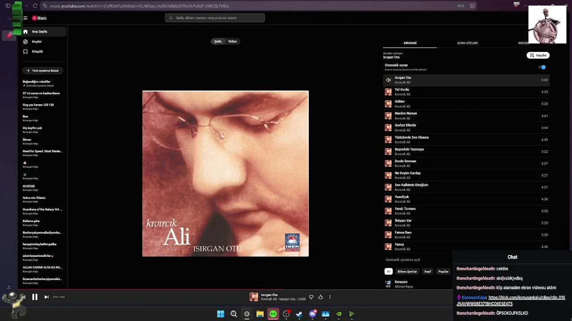Image resolution: width=572 pixels, height=321 pixels.
Task: Select the All filter chip
Action: pos(388,272)
